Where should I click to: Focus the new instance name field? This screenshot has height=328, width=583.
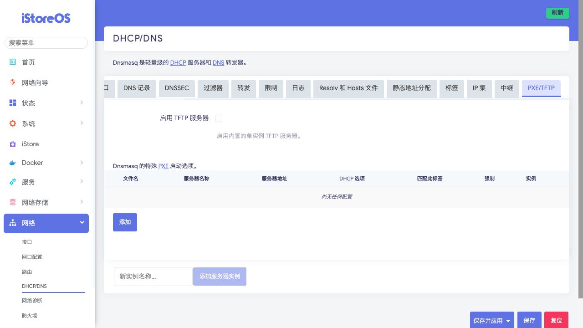(153, 277)
